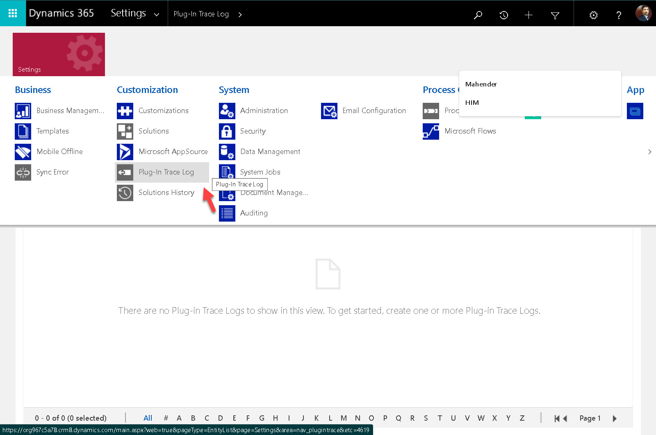Select Solutions in Customization
This screenshot has height=435, width=656.
click(x=154, y=131)
